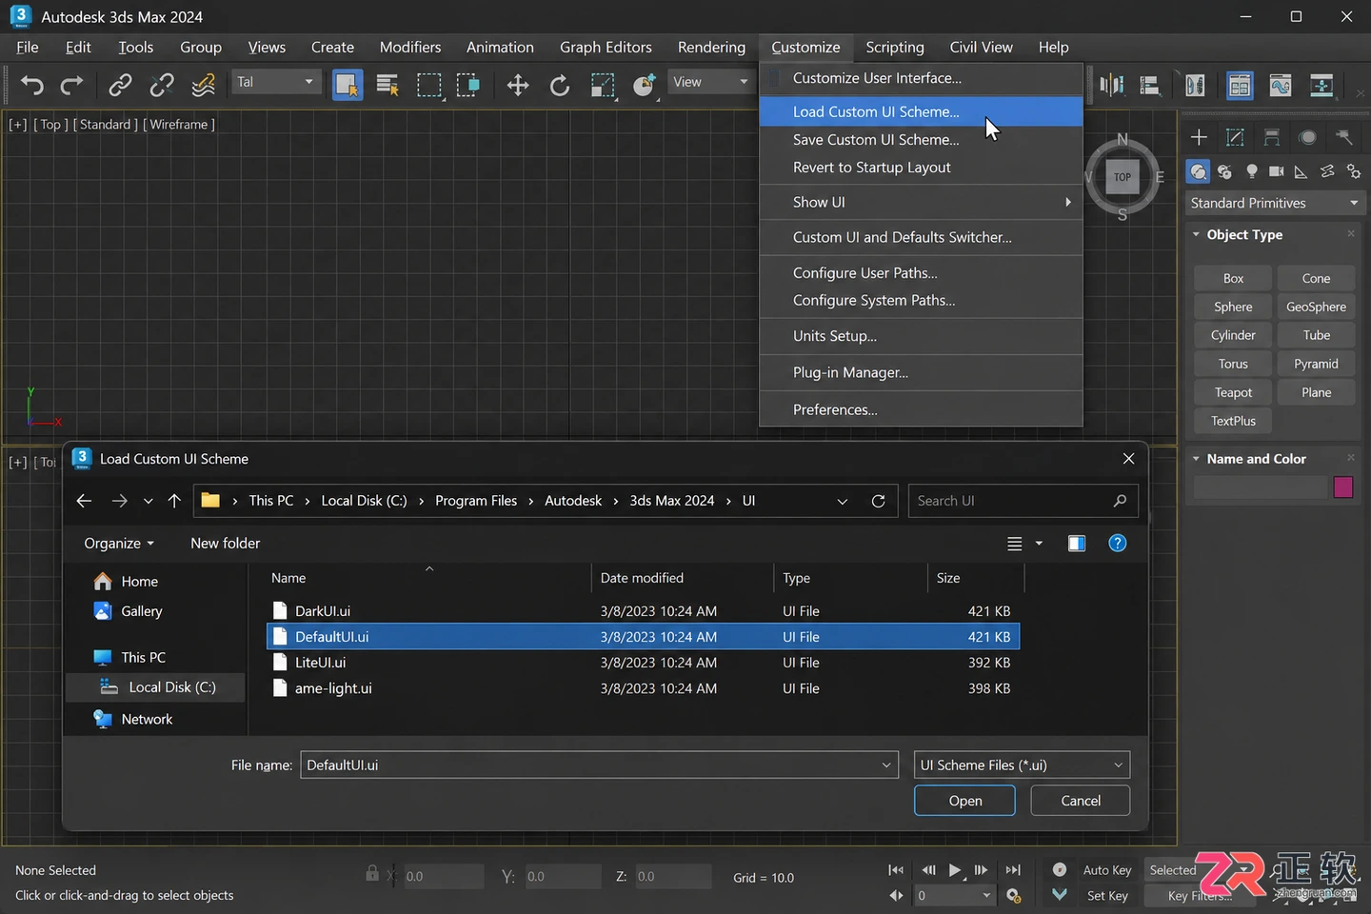Activate the Select and Scale tool
Image resolution: width=1371 pixels, height=914 pixels.
603,85
